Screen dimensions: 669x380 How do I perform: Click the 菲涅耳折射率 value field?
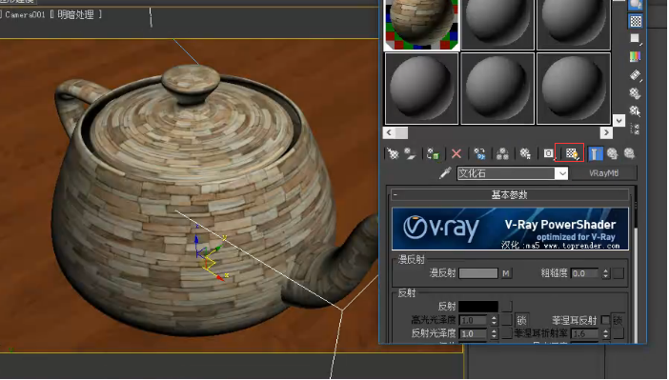click(585, 333)
